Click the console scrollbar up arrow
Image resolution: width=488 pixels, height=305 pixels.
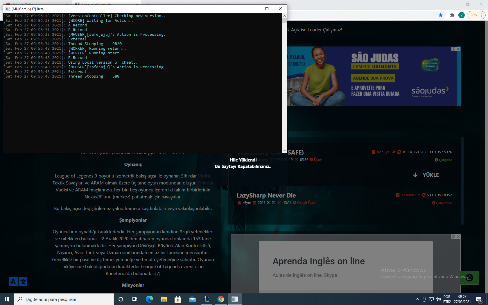(x=284, y=16)
